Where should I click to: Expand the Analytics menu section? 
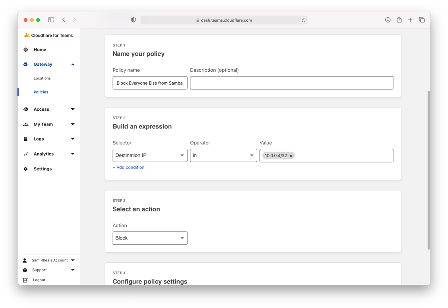coord(73,154)
